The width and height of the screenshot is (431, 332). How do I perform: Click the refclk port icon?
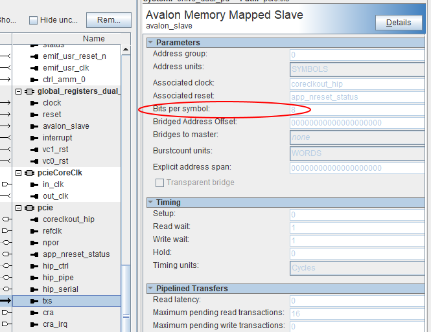tap(34, 231)
